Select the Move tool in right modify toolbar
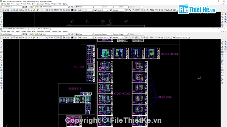This screenshot has height=127, width=227. click(x=222, y=55)
